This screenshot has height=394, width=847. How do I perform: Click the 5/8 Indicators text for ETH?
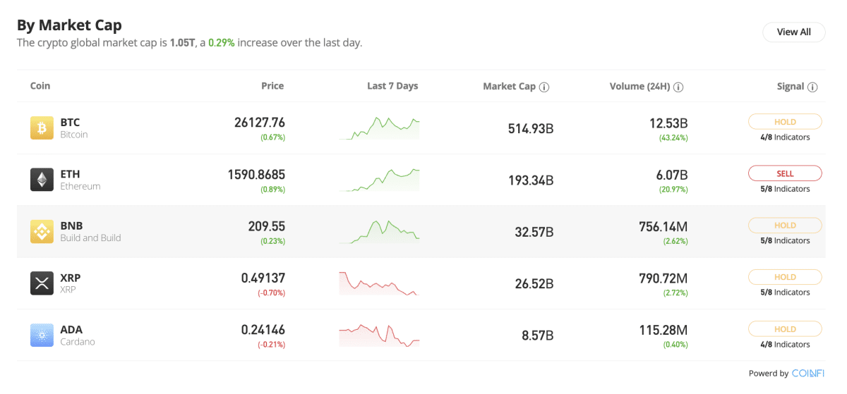pyautogui.click(x=785, y=189)
